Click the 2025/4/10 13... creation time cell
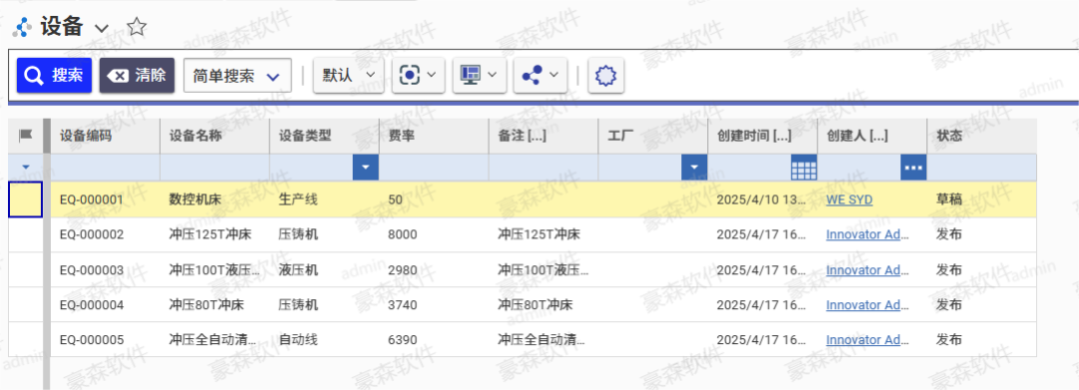Viewport: 1079px width, 390px height. (x=762, y=199)
